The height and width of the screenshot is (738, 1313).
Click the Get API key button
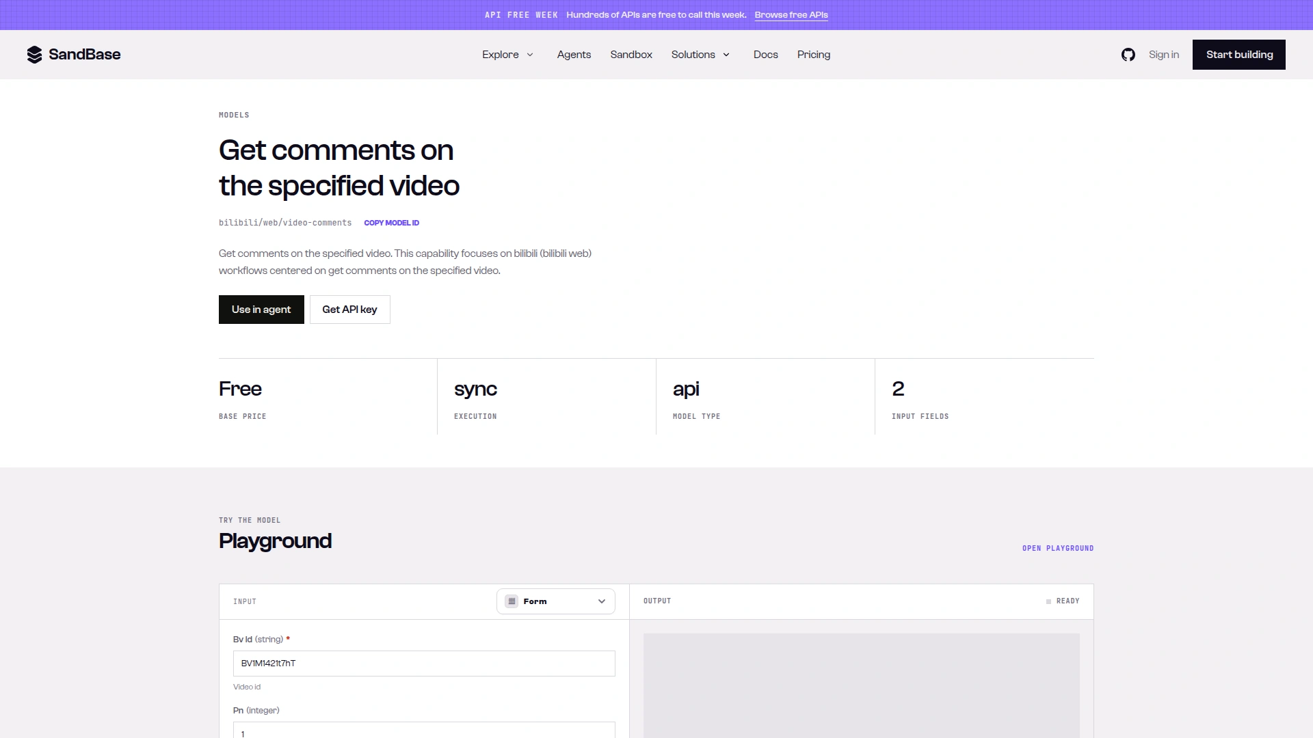349,310
